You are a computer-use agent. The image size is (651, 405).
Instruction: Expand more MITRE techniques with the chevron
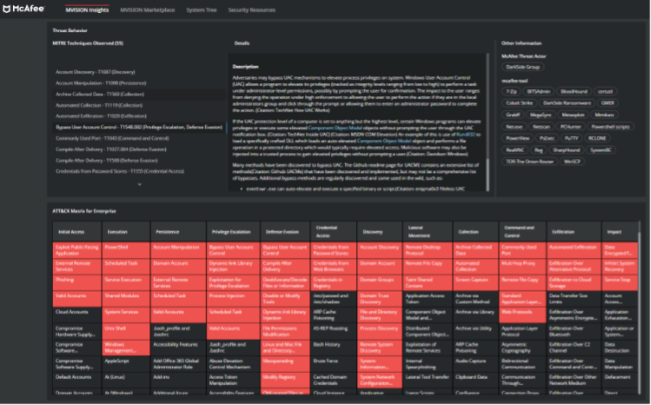click(139, 184)
